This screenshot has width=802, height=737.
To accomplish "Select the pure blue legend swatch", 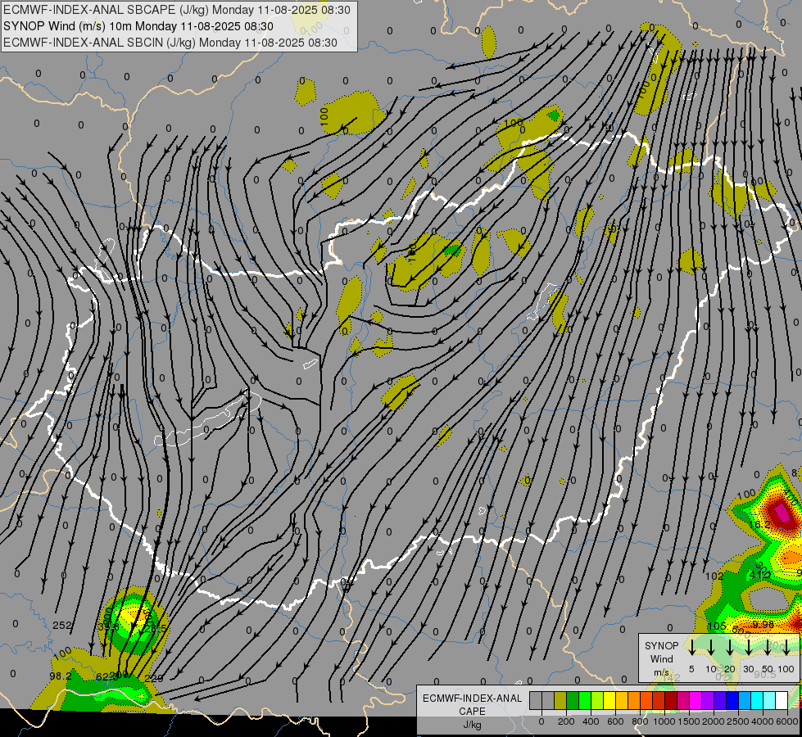I will (x=732, y=700).
